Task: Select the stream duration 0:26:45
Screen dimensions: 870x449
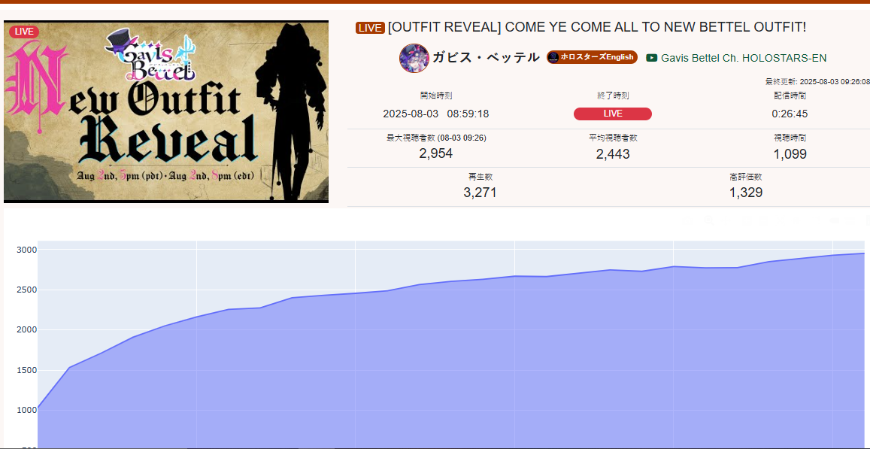Action: 790,114
